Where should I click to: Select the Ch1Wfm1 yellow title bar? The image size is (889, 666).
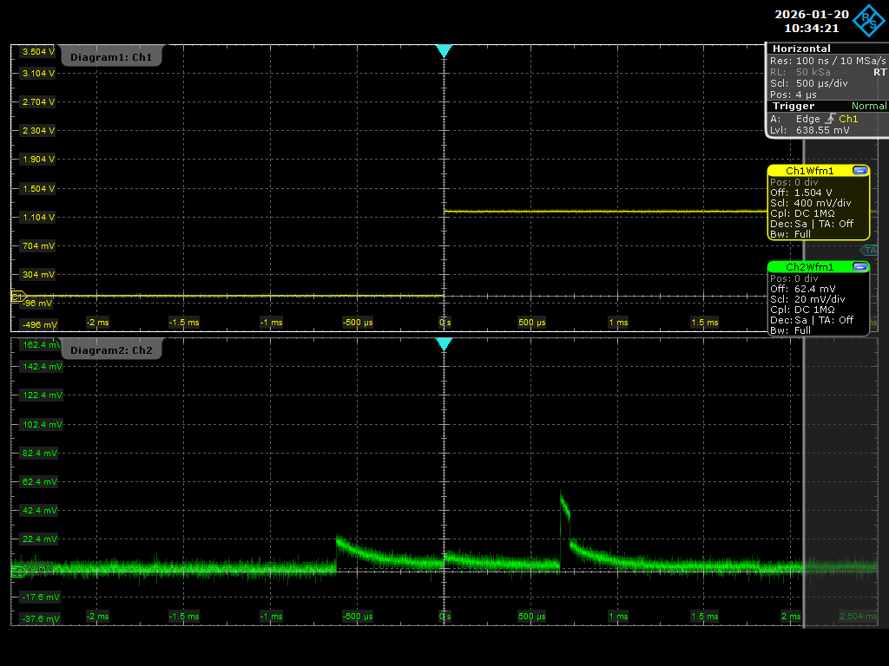pyautogui.click(x=810, y=171)
